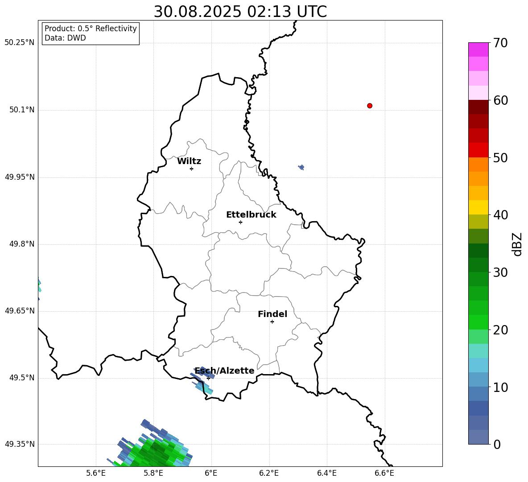Click the colorbar tick label 70

[500, 43]
